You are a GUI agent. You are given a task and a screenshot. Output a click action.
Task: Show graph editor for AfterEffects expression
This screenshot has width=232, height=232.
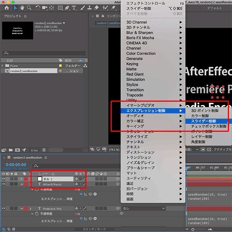86,194
